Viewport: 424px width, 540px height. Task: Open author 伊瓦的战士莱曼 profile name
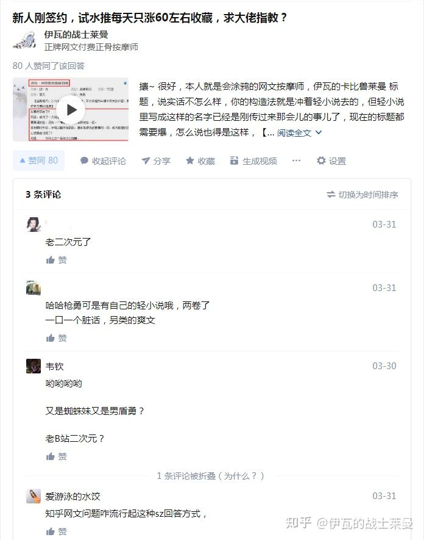coord(76,34)
